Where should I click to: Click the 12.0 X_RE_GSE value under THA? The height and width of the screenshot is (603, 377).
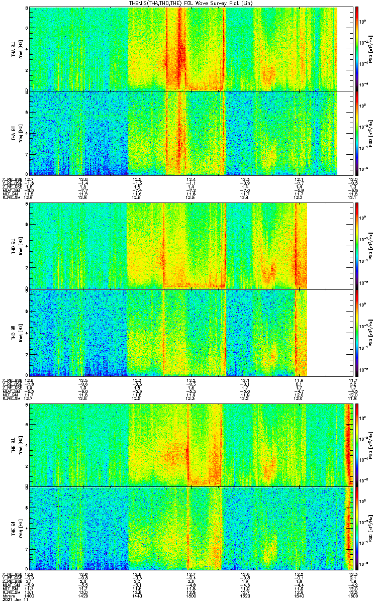[x=353, y=179]
